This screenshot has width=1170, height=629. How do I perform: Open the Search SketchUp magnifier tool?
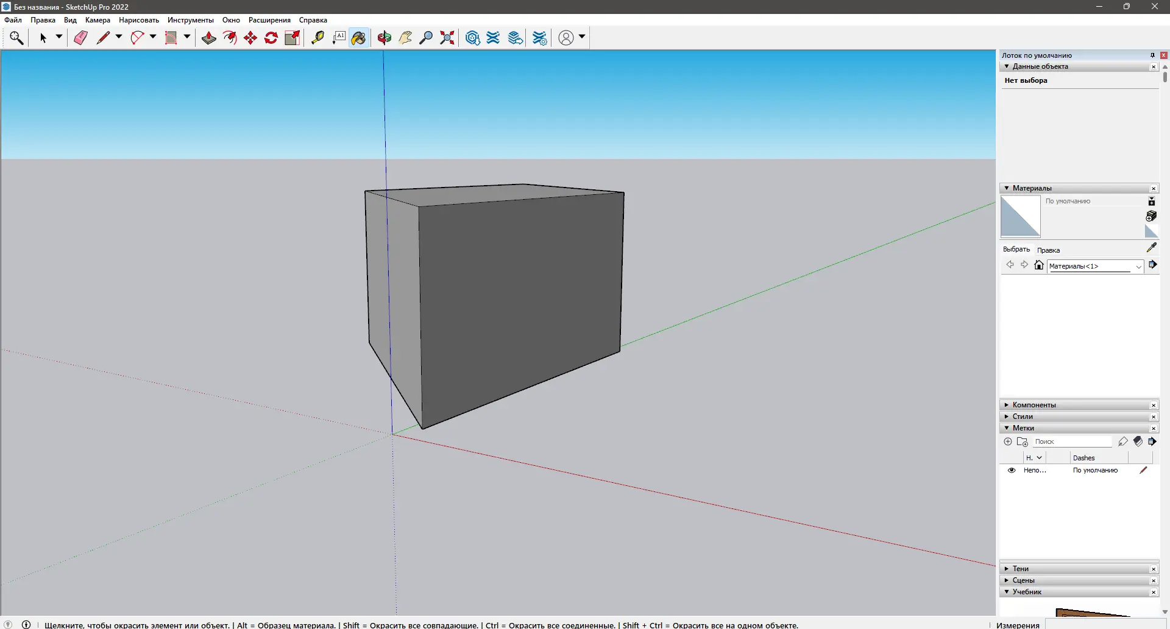(16, 38)
